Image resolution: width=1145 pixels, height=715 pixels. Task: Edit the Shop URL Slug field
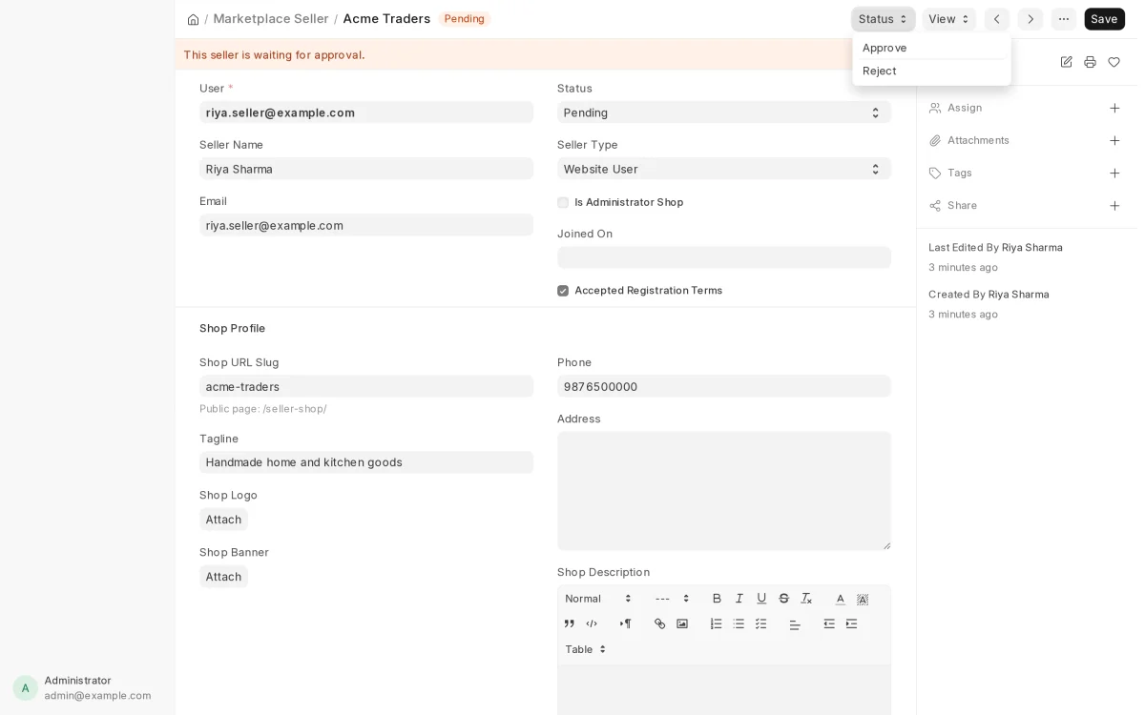coord(366,386)
